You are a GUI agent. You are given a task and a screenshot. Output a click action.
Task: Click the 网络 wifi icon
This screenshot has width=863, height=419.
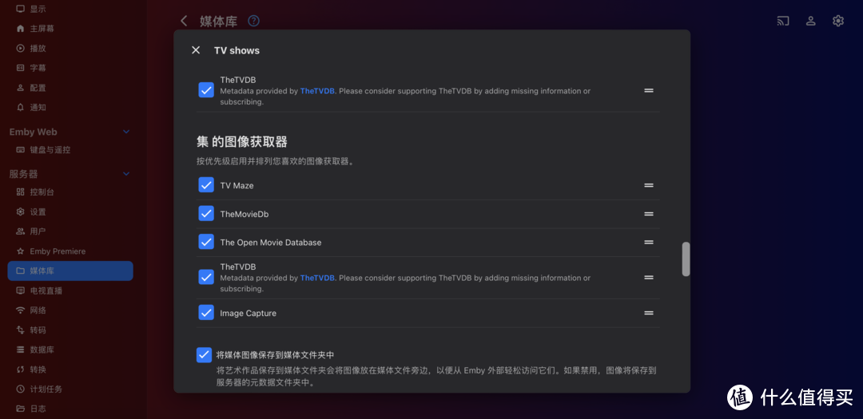point(20,310)
